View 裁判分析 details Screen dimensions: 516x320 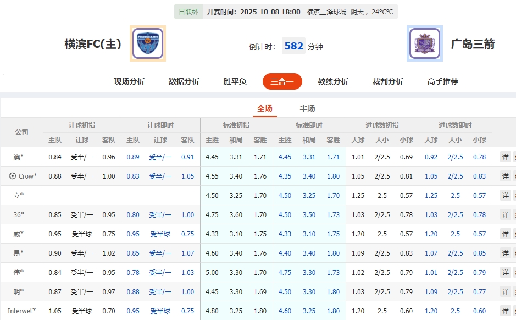click(387, 81)
